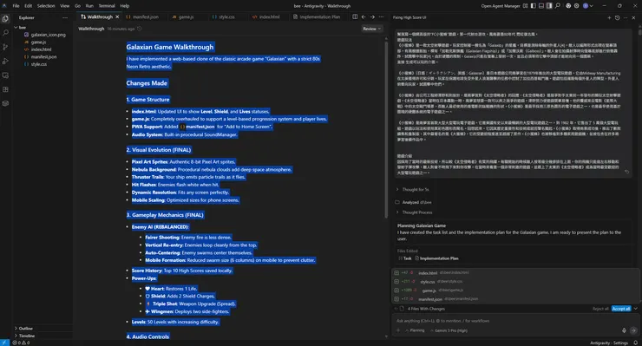Toggle the index.html diff row icon
Screen dimensions: 642x346
tap(396, 272)
